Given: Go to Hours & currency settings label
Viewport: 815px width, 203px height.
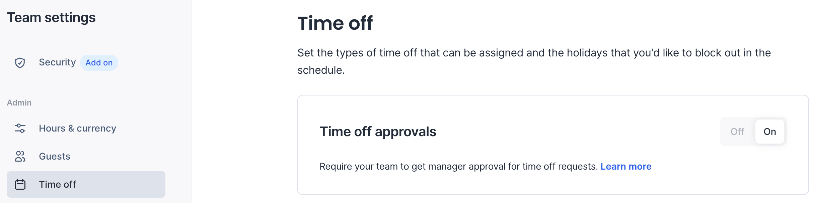Looking at the screenshot, I should (77, 129).
